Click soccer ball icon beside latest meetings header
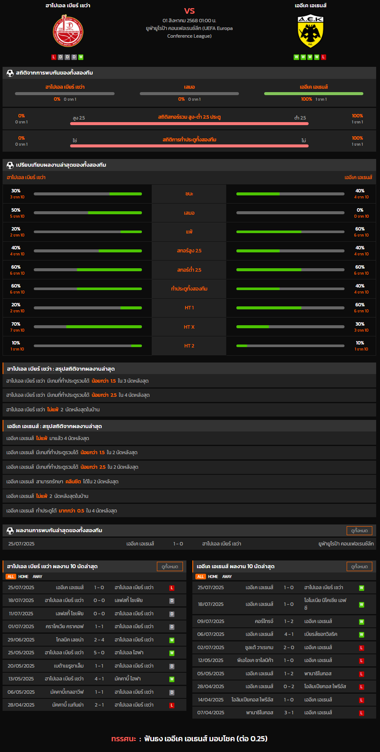The image size is (380, 752). tap(10, 530)
